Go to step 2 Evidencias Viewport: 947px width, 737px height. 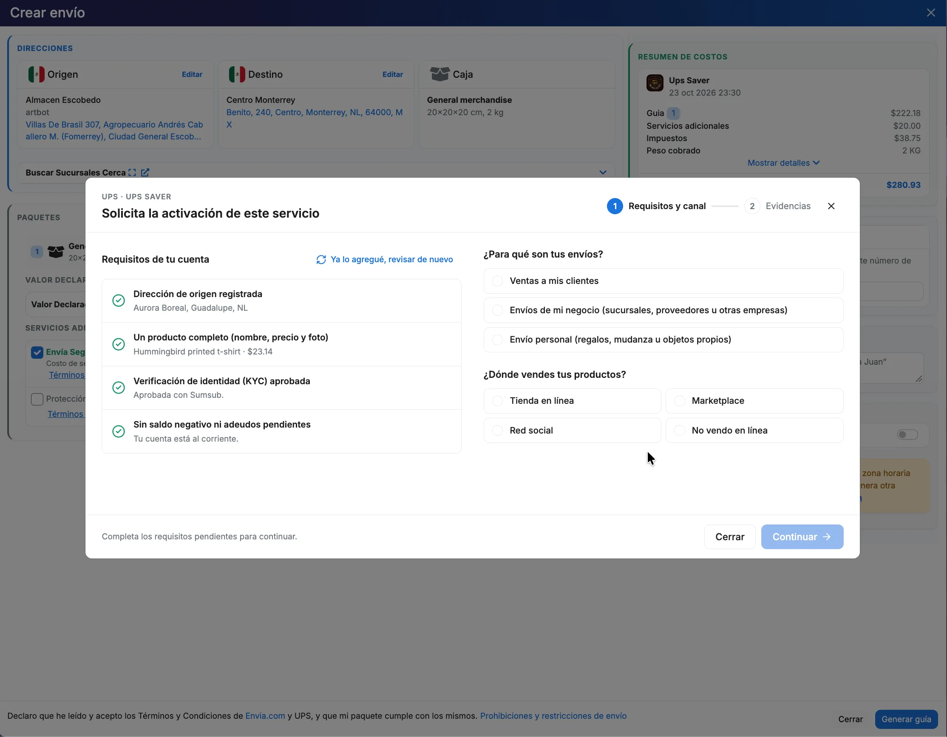tap(777, 207)
